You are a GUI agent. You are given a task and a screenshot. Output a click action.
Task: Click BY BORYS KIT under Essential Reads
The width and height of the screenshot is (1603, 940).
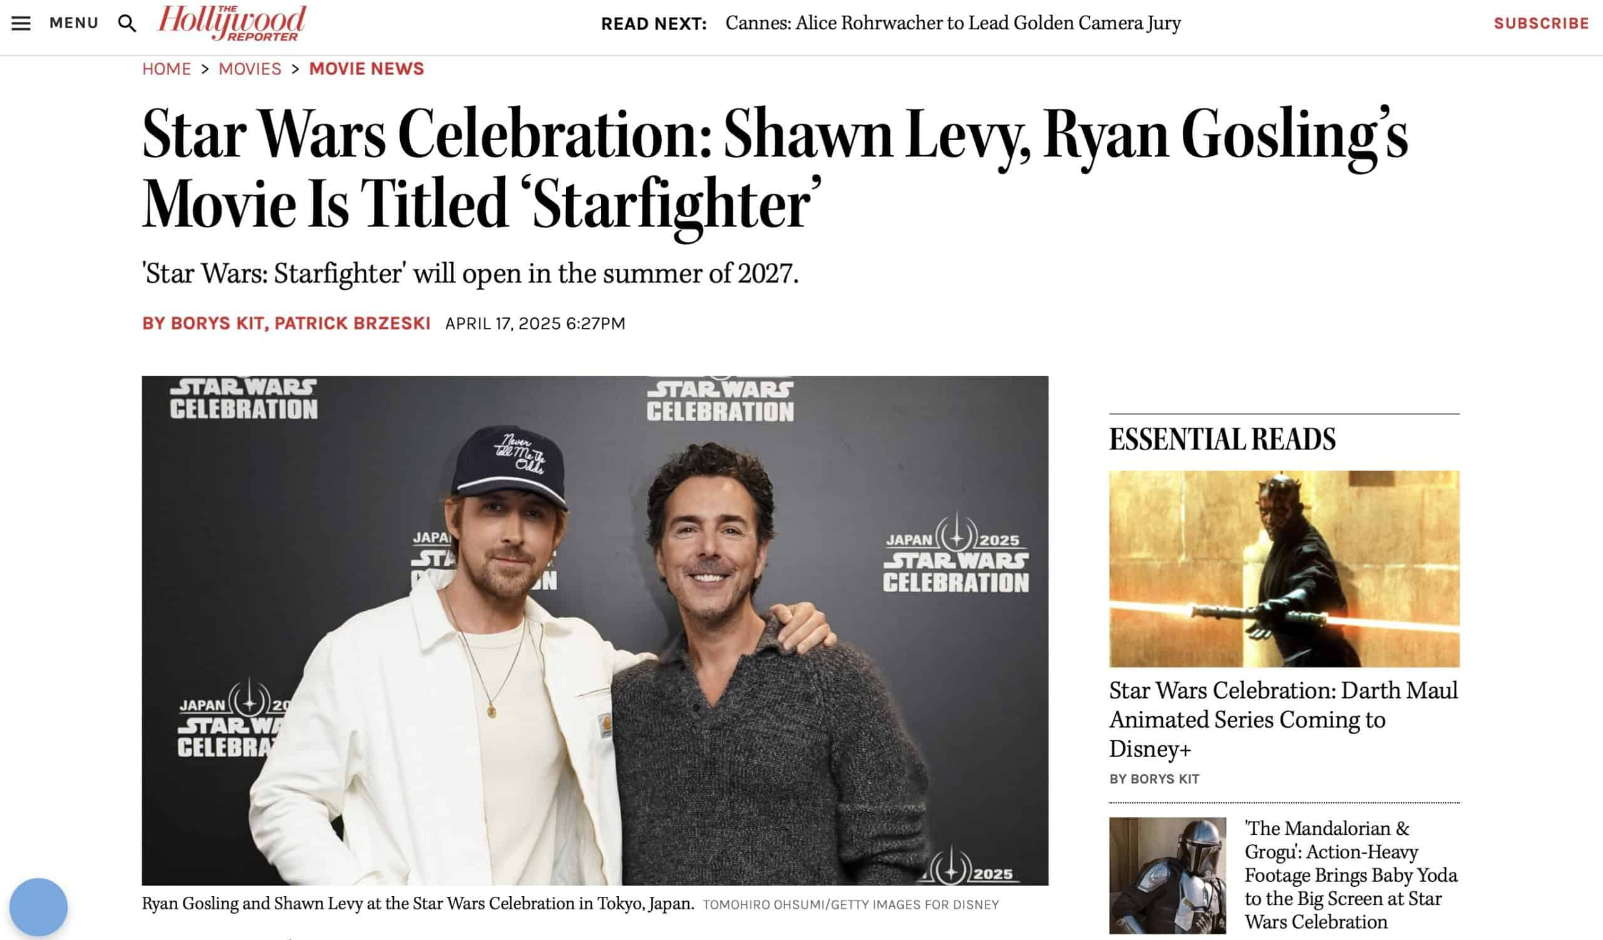[x=1155, y=779]
